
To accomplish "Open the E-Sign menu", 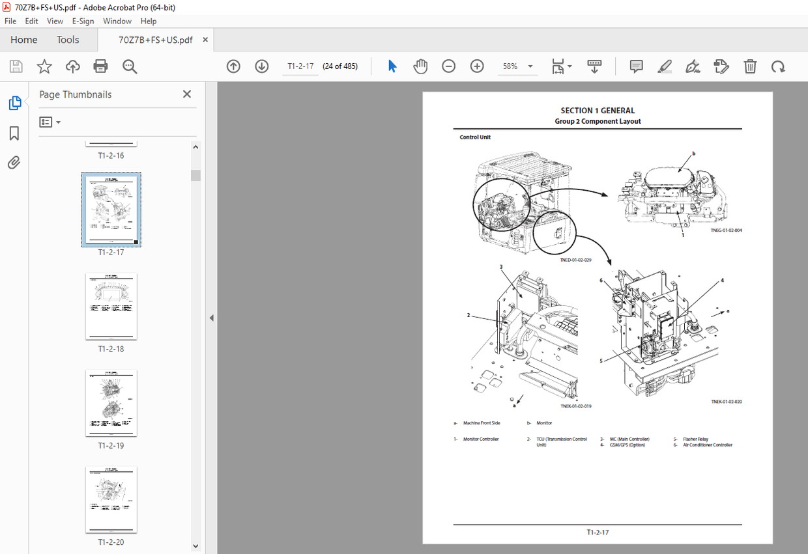I will [83, 21].
